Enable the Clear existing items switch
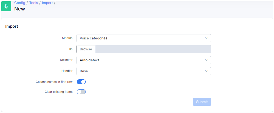The image size is (274, 113). (x=81, y=92)
